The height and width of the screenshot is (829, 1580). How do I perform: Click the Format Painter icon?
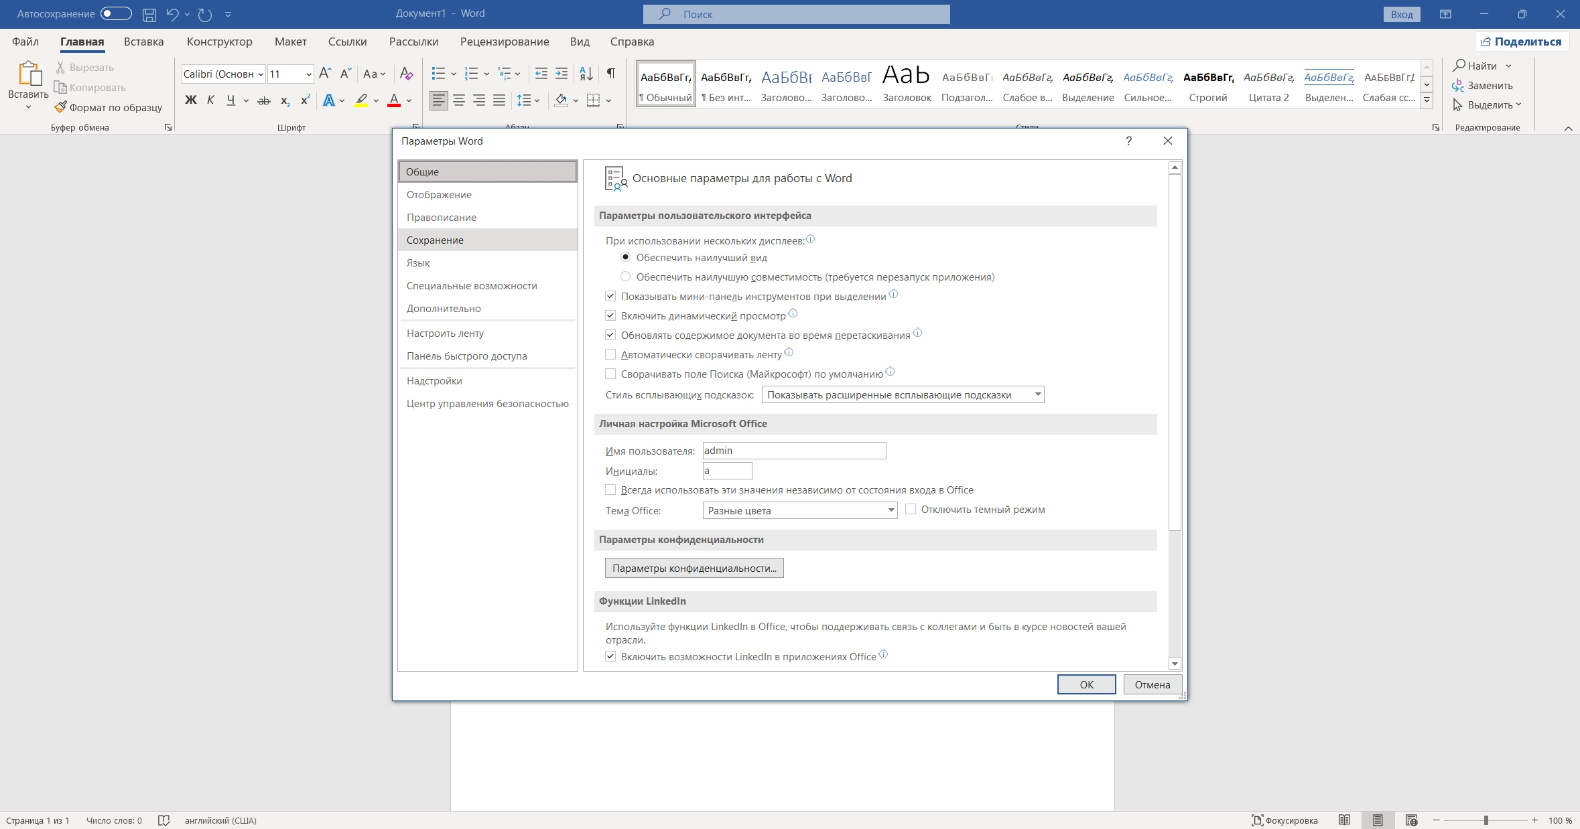pos(60,107)
